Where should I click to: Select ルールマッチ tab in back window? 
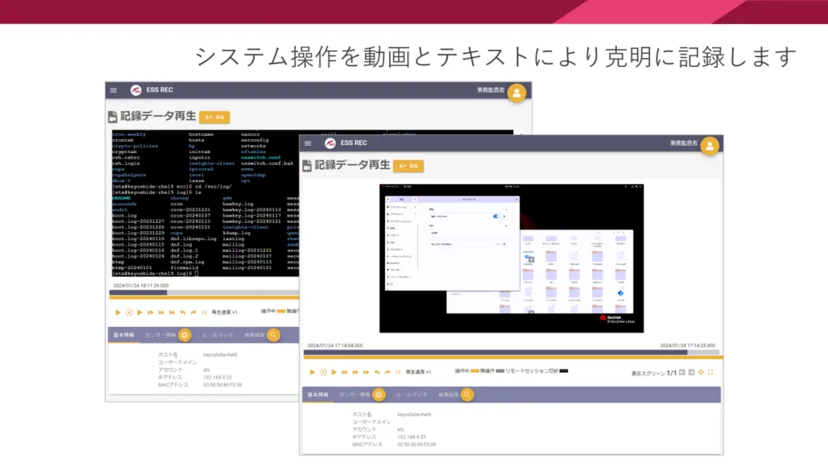(217, 335)
